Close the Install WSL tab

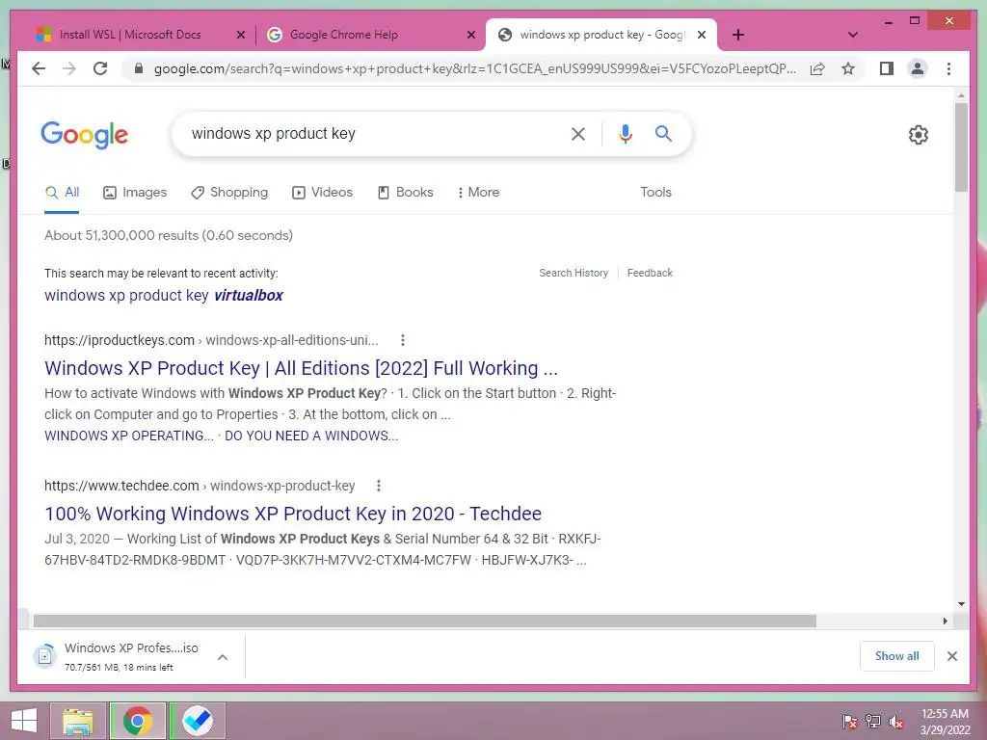(240, 35)
